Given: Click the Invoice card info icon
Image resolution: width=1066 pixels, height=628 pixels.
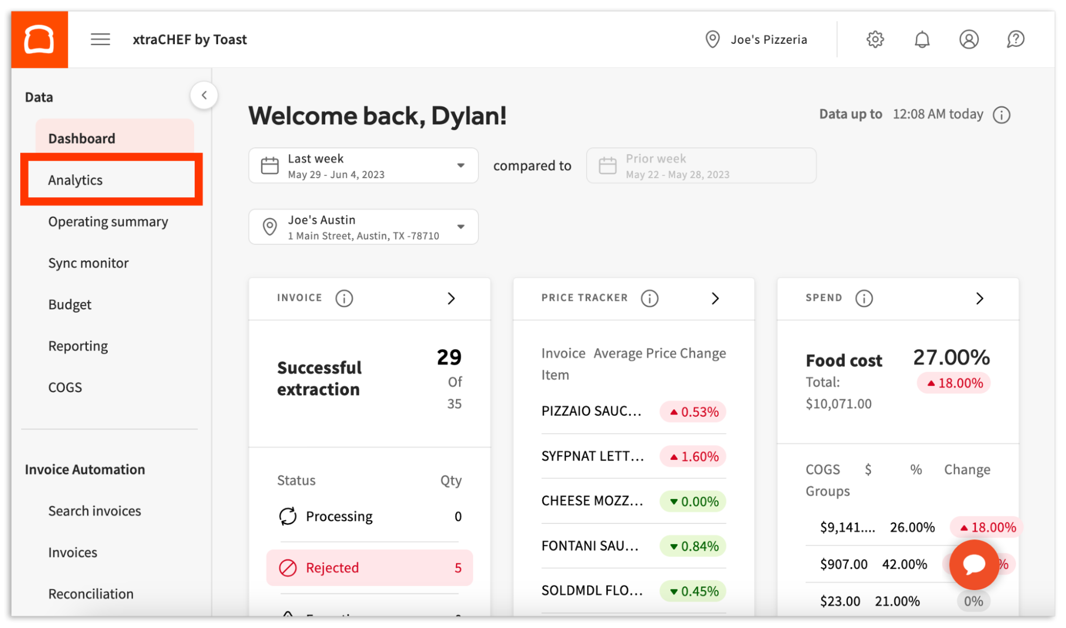Looking at the screenshot, I should tap(344, 298).
